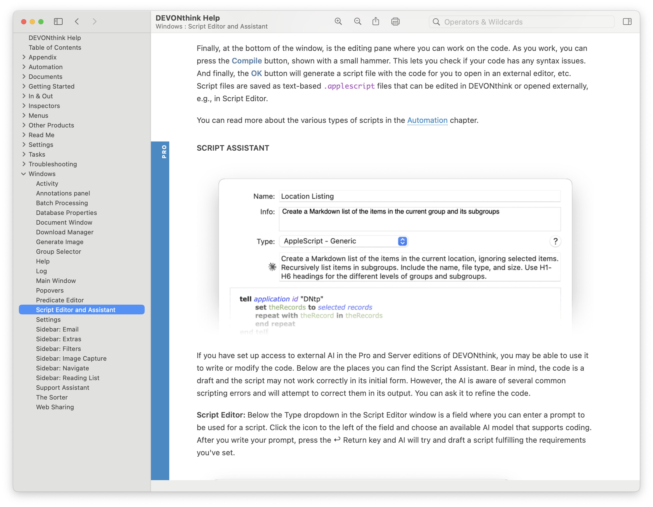Click the print icon in toolbar
The image size is (653, 507).
pyautogui.click(x=395, y=21)
